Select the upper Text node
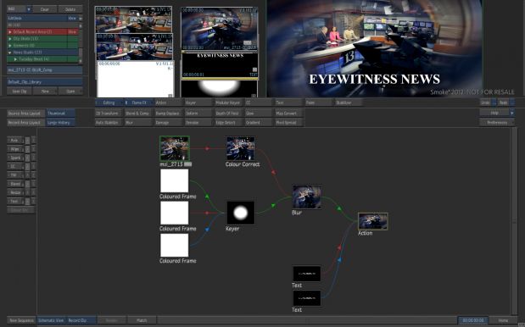Viewport: 525px width, 327px height. click(307, 274)
